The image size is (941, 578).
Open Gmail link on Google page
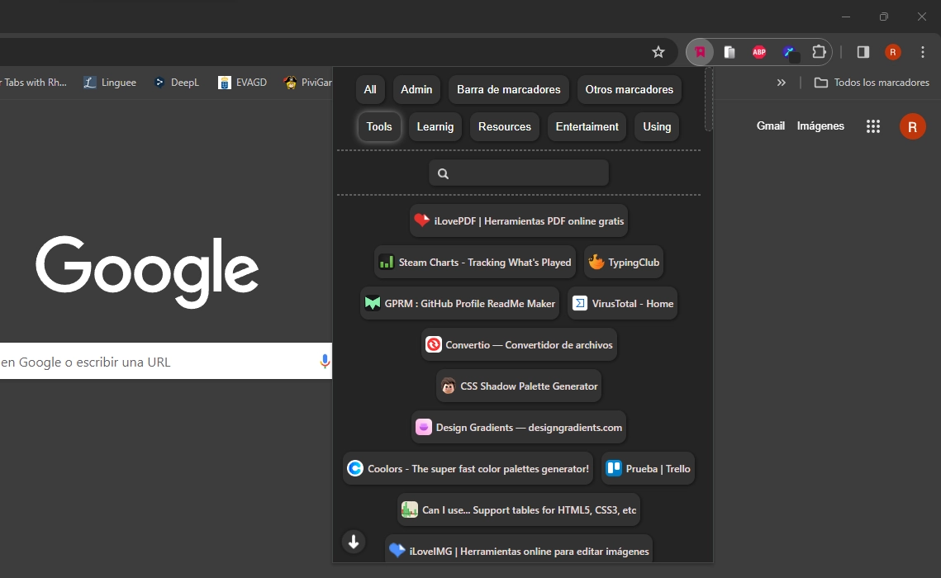(771, 126)
